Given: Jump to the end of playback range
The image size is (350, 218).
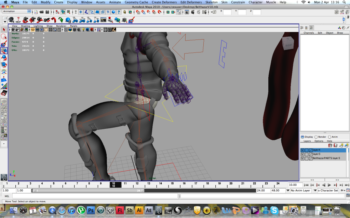Looking at the screenshot, I should [x=346, y=185].
